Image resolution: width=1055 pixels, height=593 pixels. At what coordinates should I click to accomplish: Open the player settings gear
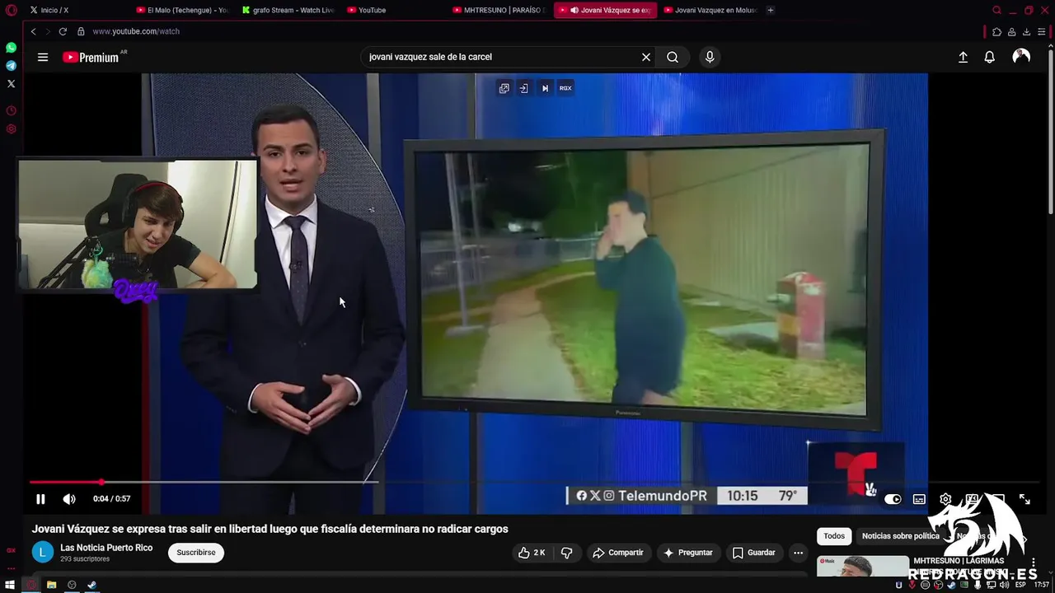point(945,499)
